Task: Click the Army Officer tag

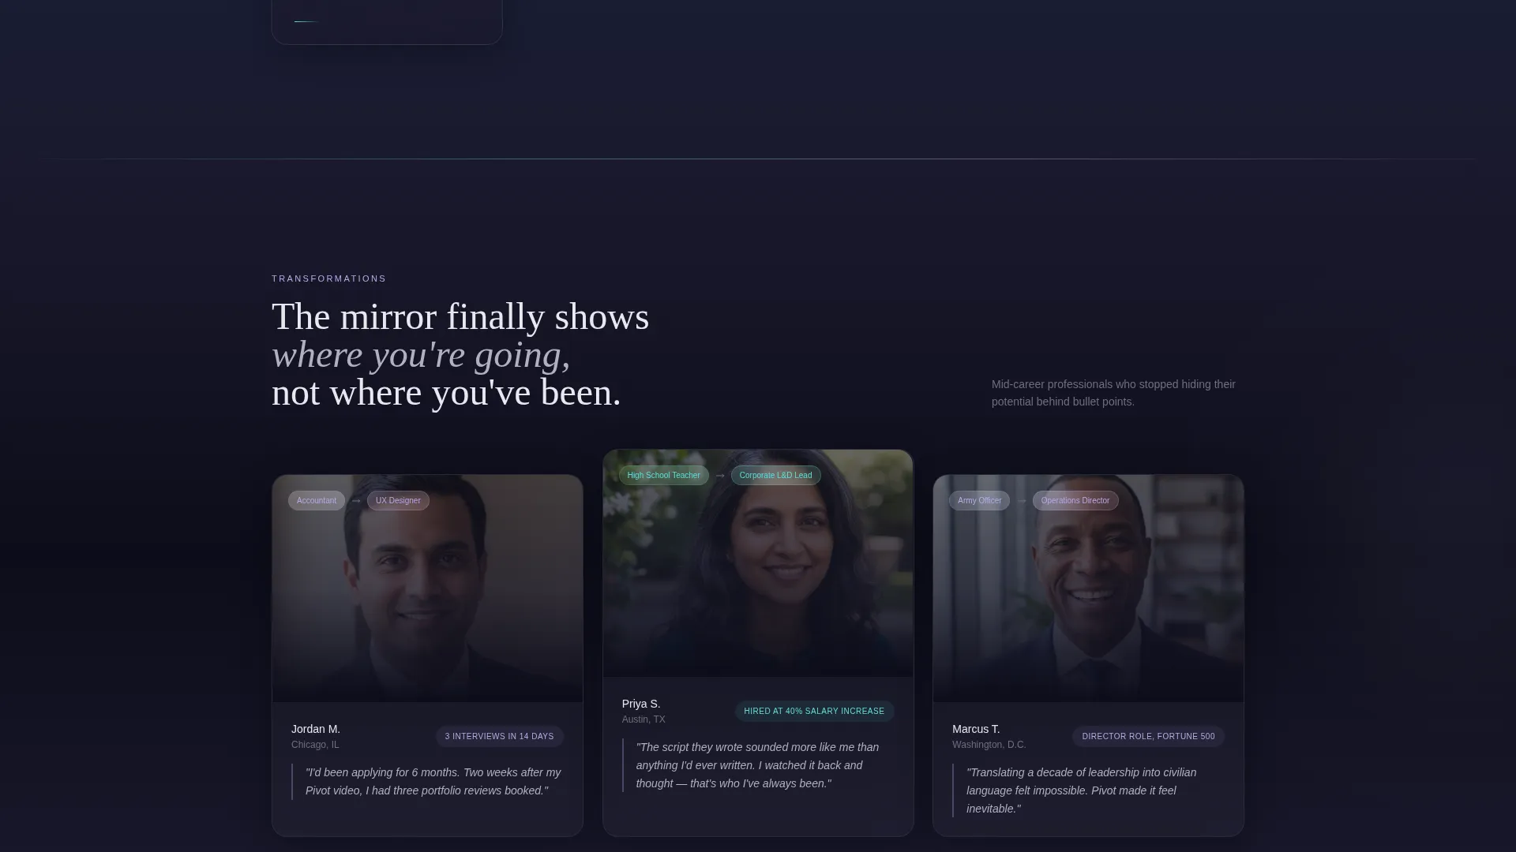Action: tap(979, 501)
